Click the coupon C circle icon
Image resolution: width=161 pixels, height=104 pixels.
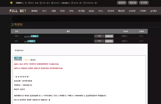coord(41,3)
